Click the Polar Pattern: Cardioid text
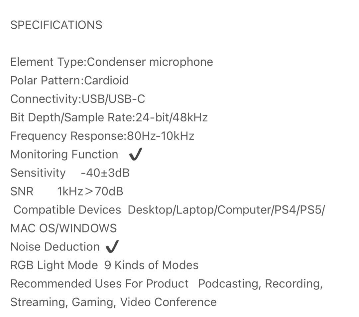359x317 pixels. [x=69, y=81]
